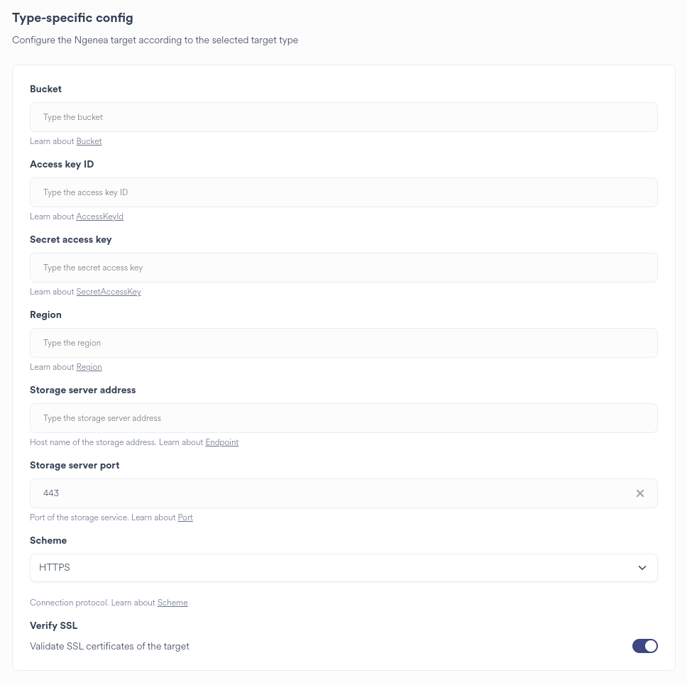Clear the storage server port value
Viewport: 687px width, 685px height.
click(640, 493)
